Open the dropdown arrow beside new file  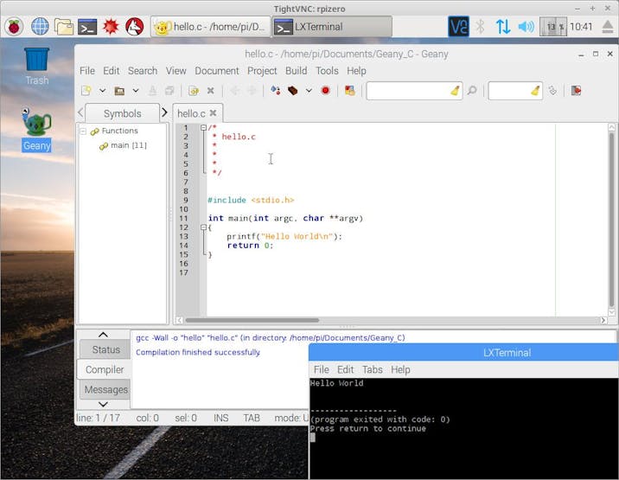pyautogui.click(x=102, y=90)
